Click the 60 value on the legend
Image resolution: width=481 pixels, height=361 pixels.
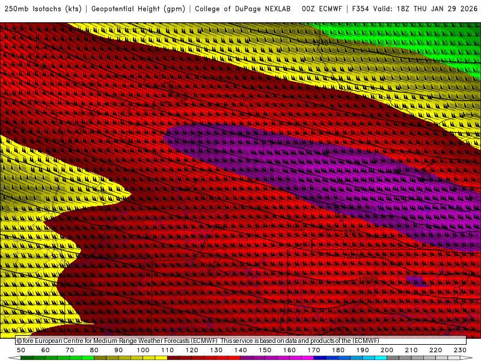click(45, 350)
